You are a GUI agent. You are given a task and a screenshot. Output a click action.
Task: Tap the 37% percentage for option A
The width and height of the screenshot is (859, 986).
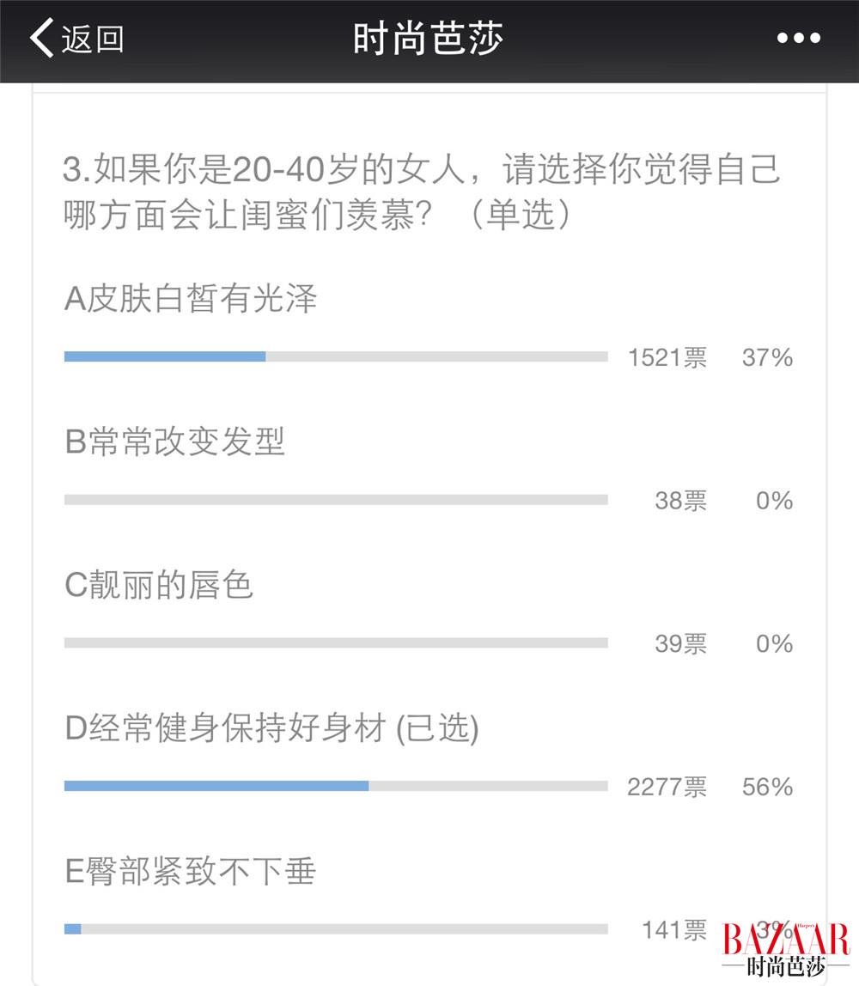pyautogui.click(x=767, y=357)
